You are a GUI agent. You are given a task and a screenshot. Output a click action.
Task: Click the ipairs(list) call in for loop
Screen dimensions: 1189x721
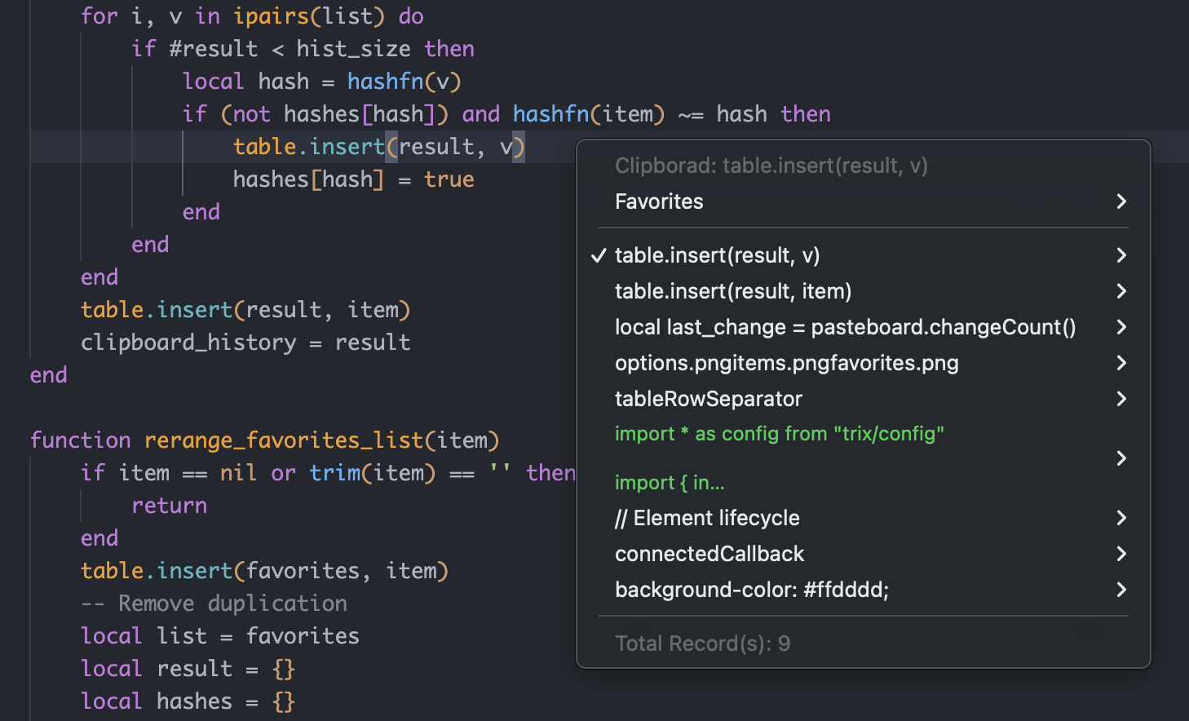tap(309, 16)
